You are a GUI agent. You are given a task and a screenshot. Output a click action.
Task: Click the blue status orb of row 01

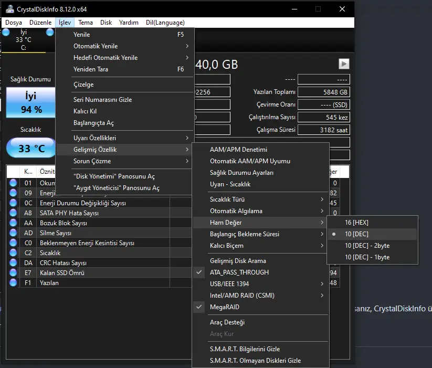[13, 183]
